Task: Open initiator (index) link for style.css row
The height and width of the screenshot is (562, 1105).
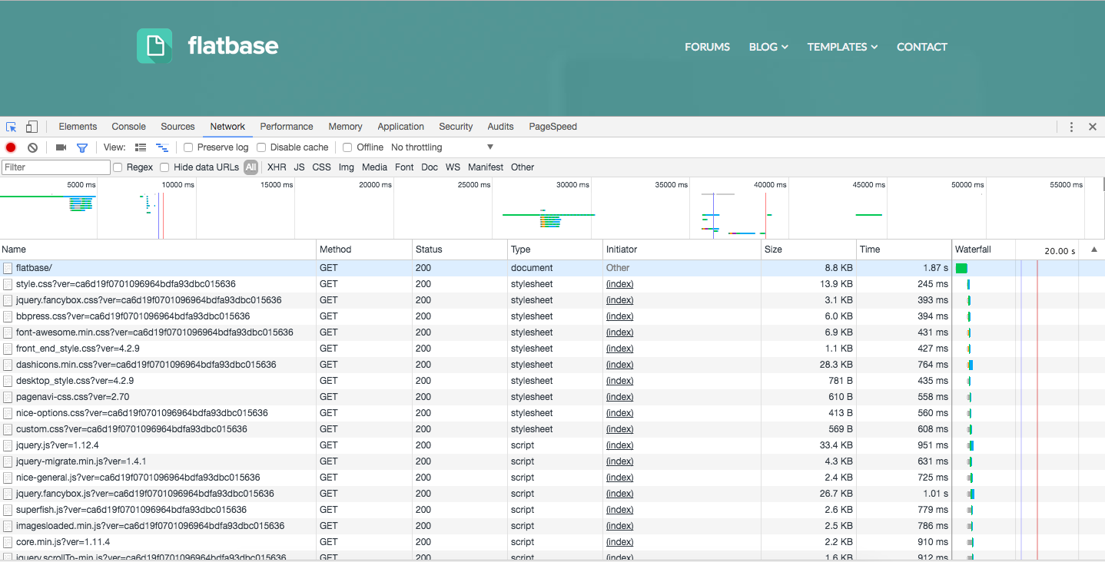Action: point(619,284)
